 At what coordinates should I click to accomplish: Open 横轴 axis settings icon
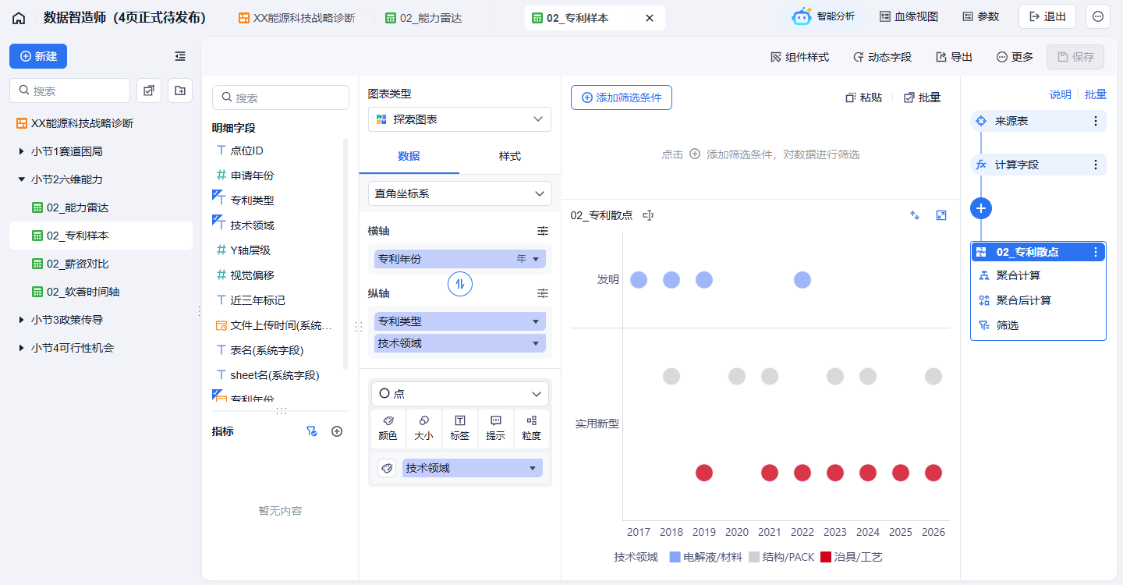[x=543, y=231]
